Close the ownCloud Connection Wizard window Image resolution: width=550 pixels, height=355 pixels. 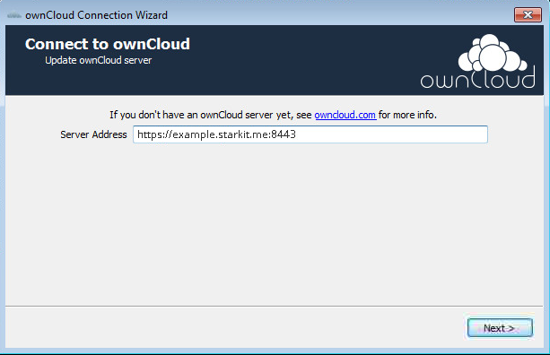528,14
